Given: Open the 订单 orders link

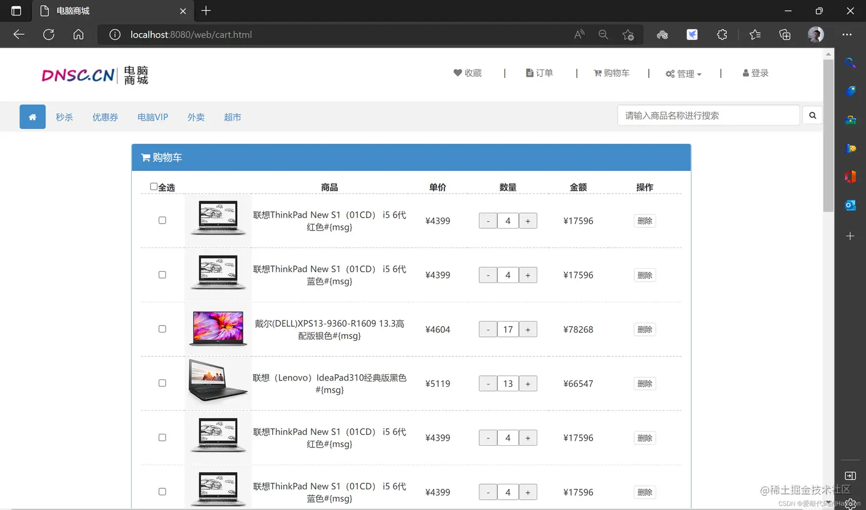Looking at the screenshot, I should tap(540, 73).
